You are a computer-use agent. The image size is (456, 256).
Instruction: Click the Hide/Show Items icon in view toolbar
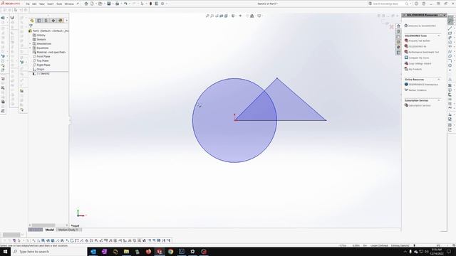(x=240, y=16)
